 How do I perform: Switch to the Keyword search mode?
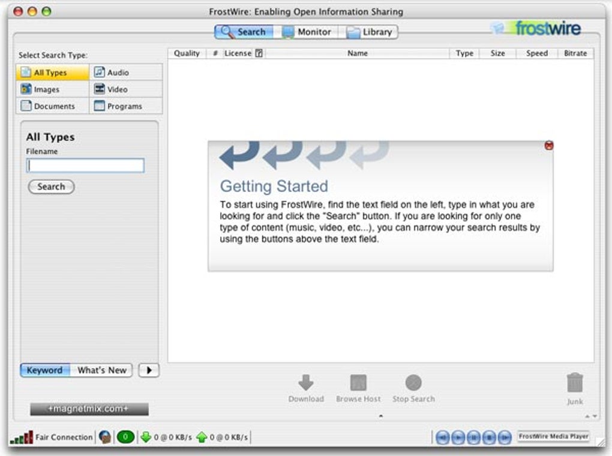tap(45, 370)
